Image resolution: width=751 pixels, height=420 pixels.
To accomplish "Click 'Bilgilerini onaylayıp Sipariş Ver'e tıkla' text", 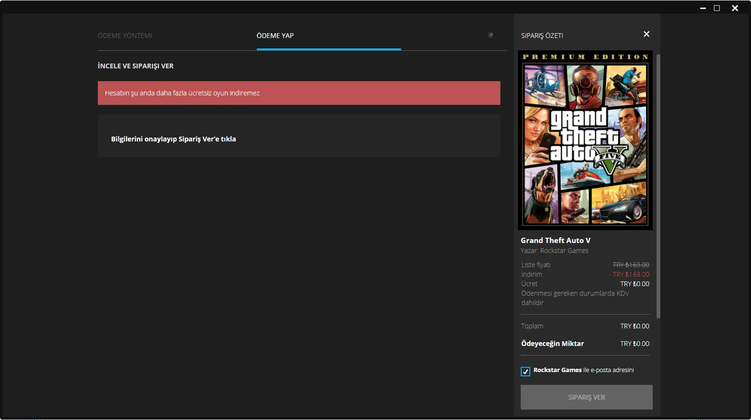I will coord(173,139).
